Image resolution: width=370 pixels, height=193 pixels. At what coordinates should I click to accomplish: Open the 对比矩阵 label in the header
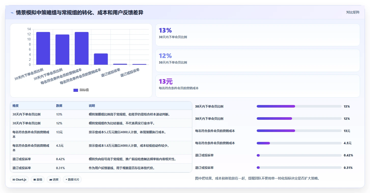pyautogui.click(x=353, y=12)
